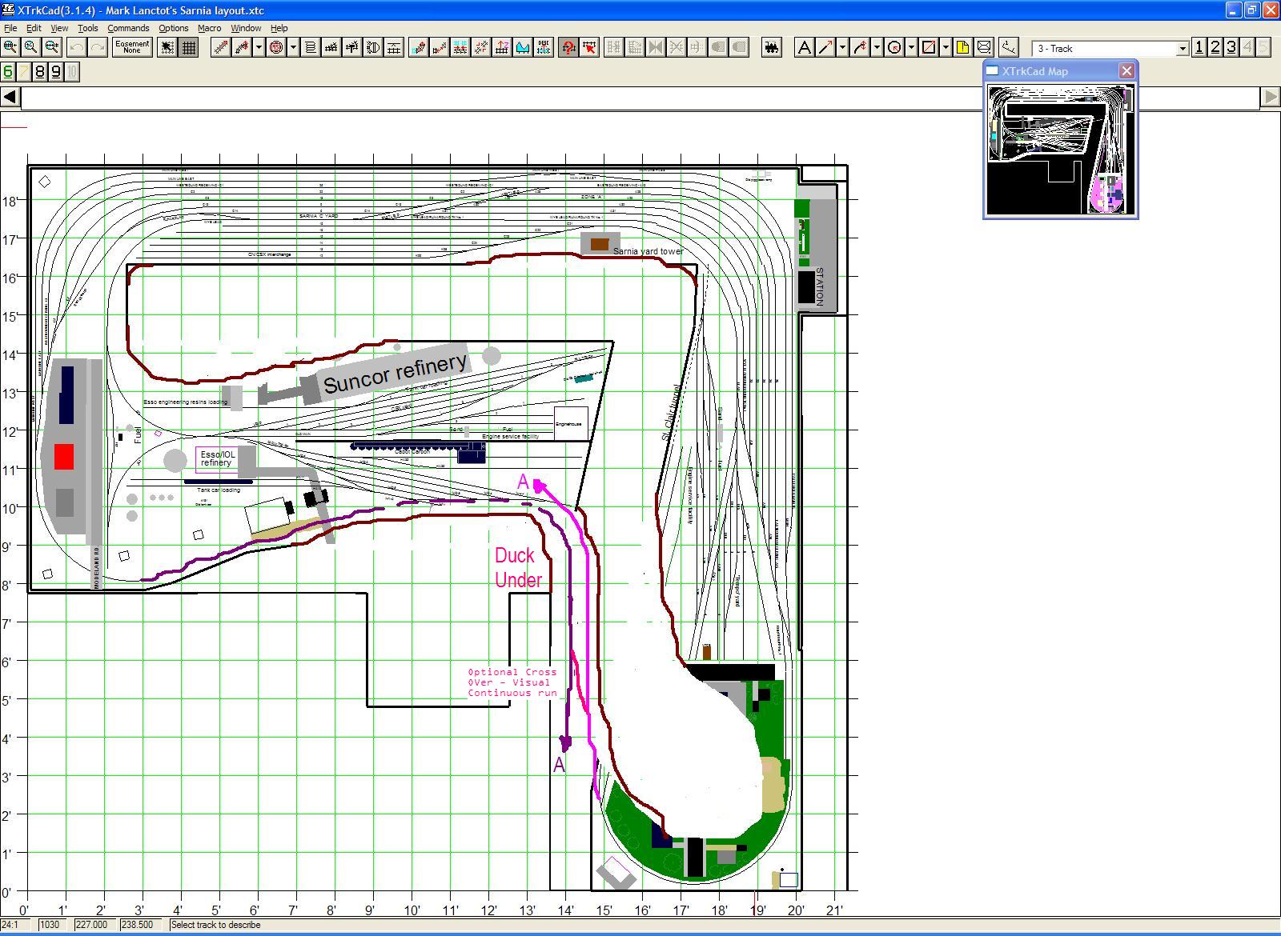Click the Easement None button
This screenshot has height=936, width=1281.
(132, 47)
